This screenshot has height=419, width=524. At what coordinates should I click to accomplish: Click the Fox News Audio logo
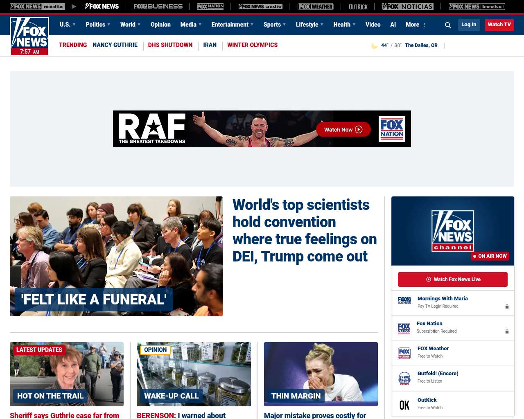(260, 7)
